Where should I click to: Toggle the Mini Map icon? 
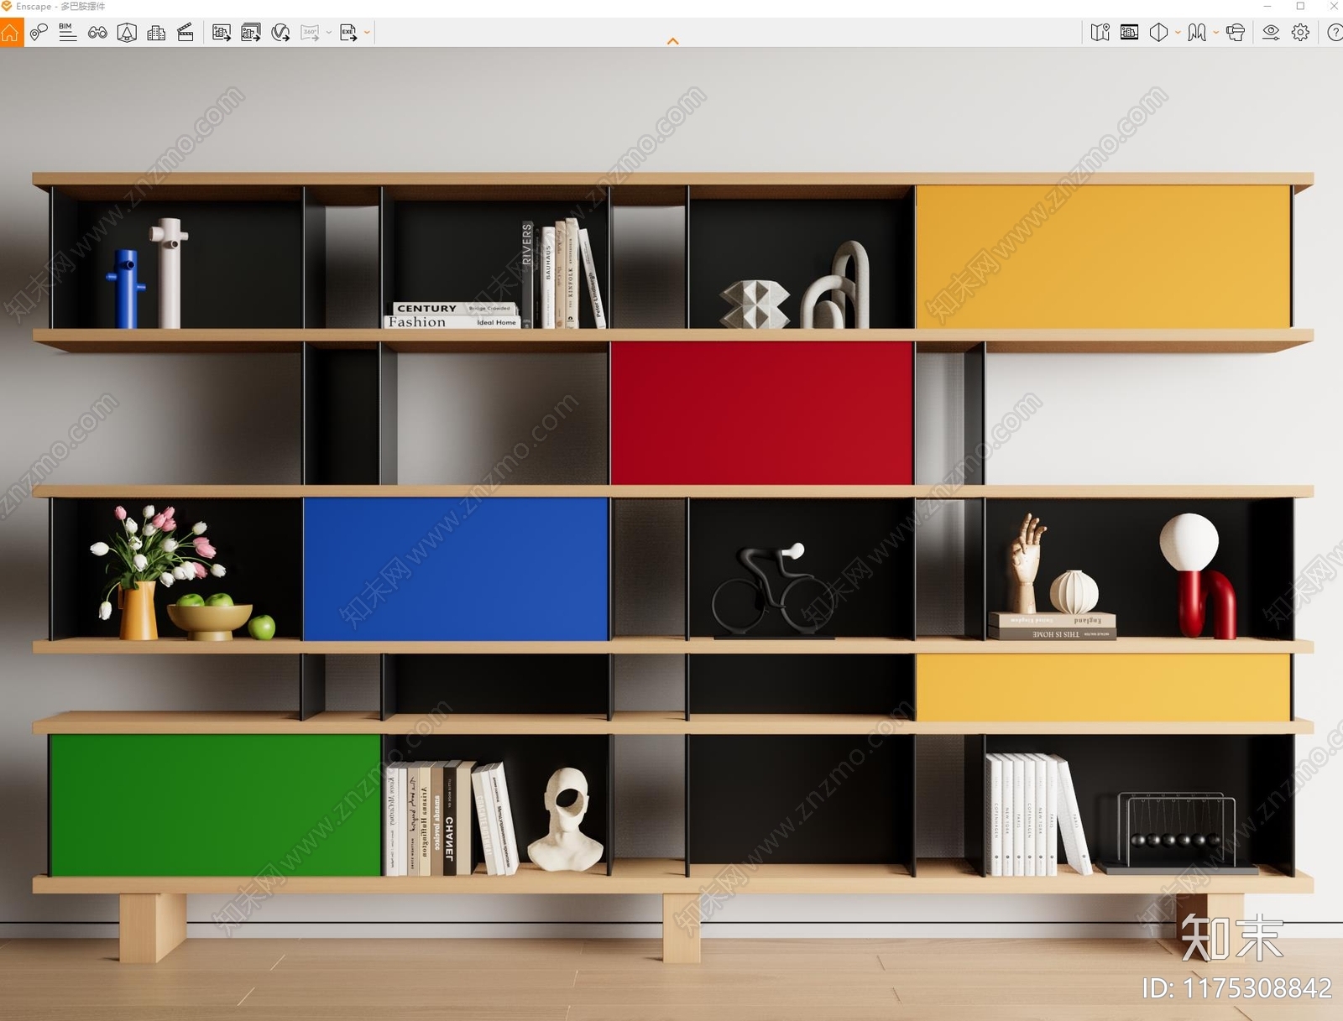1100,33
